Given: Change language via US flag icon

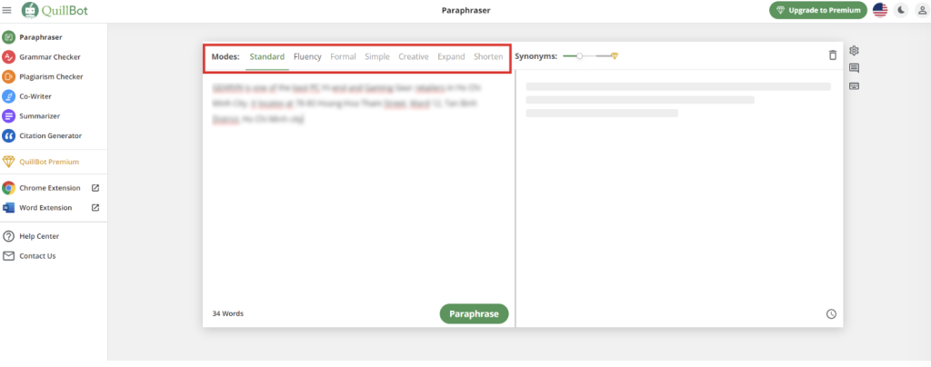Looking at the screenshot, I should [880, 10].
